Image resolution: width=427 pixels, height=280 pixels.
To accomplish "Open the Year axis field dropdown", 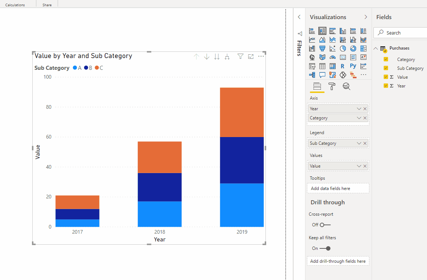I will [x=359, y=109].
